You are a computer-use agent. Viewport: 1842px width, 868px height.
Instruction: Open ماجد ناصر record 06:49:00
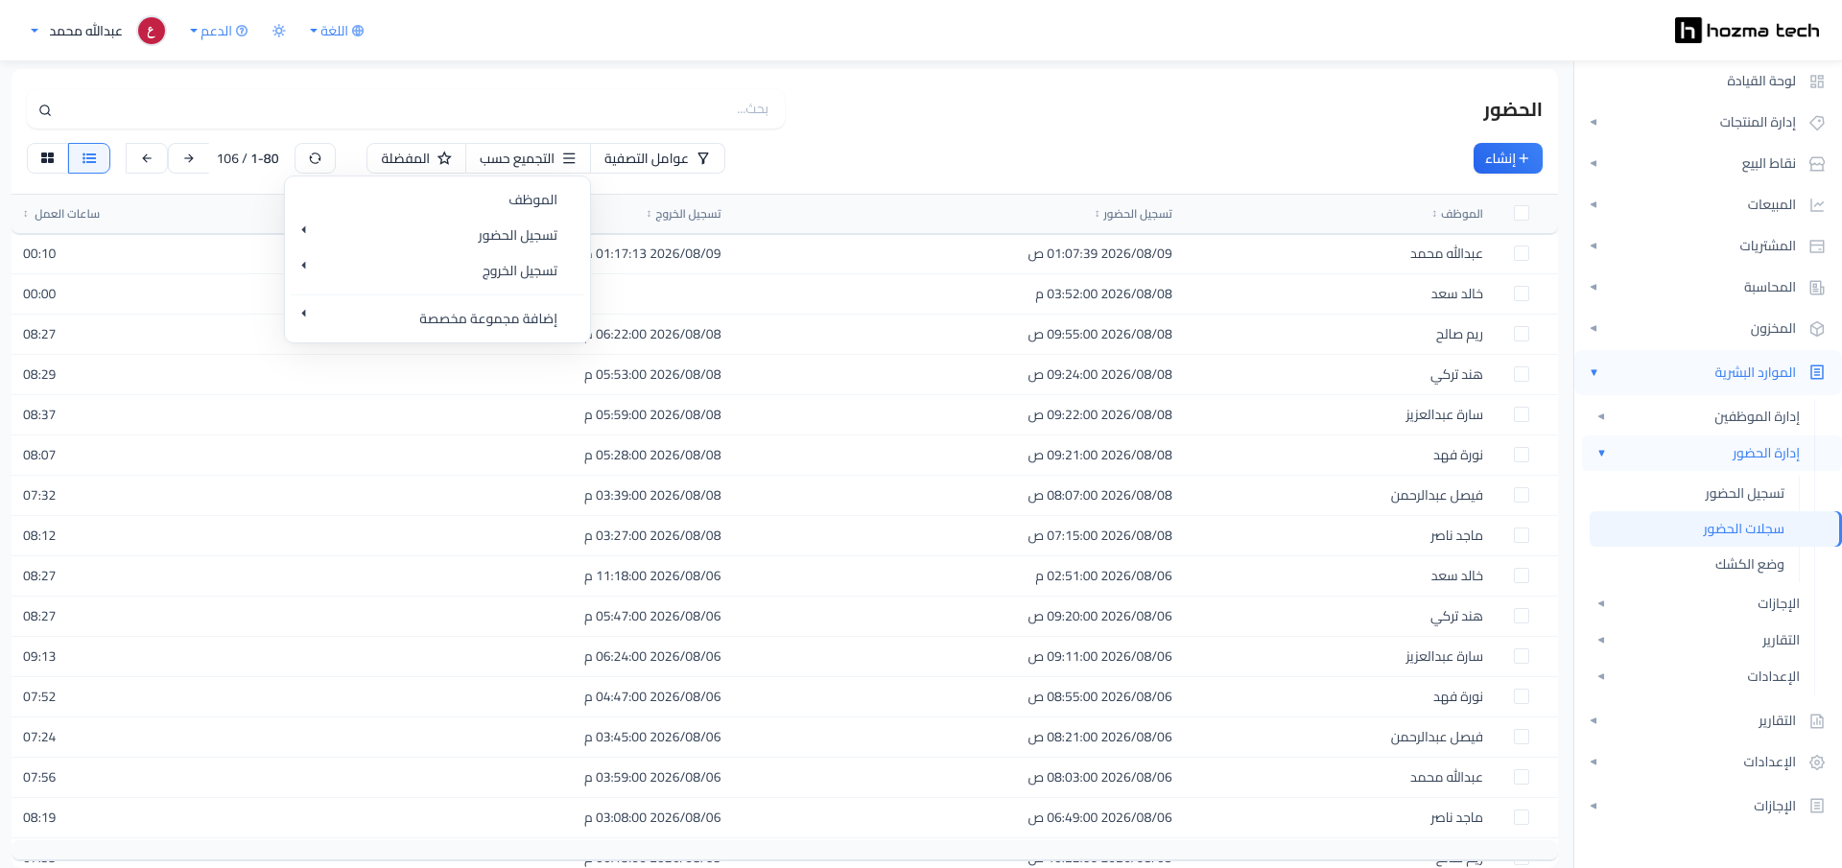pos(785,817)
